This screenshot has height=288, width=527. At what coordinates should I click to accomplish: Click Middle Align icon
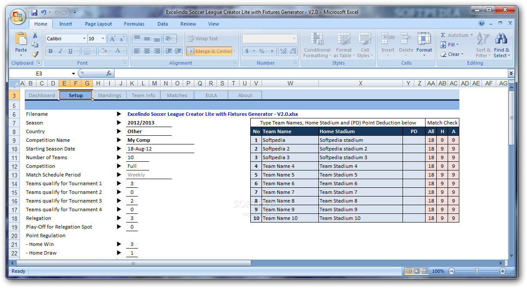pos(147,39)
